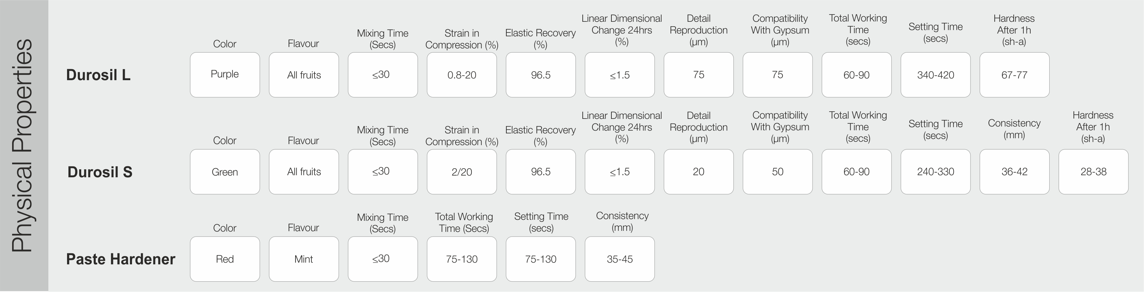Click Durosil S strain value 2/20

(462, 172)
